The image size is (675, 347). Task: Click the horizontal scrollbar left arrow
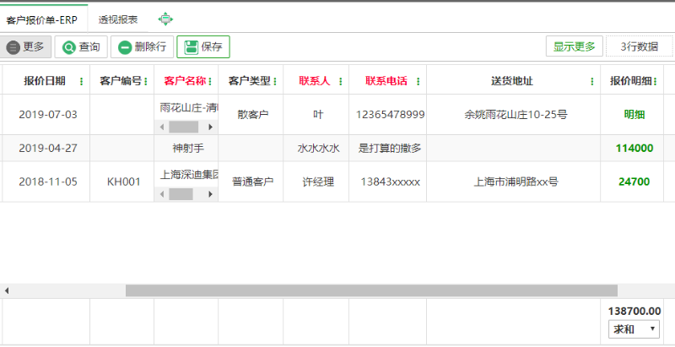coord(7,290)
